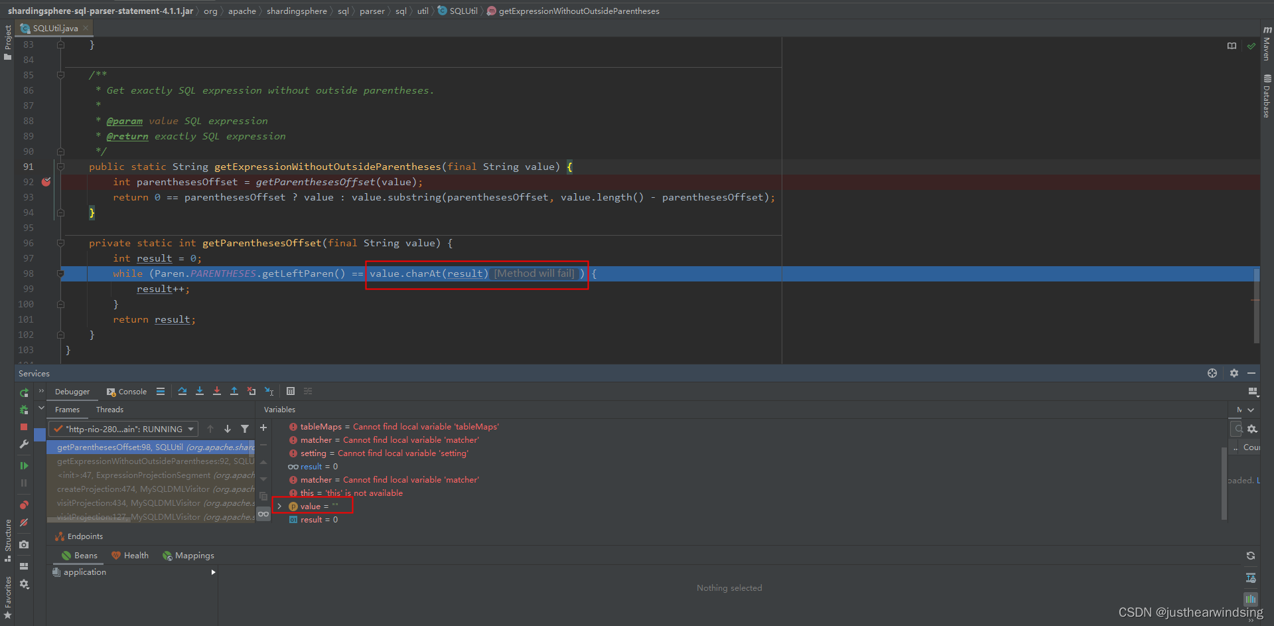Click the Reader Mode book icon

pos(1232,46)
